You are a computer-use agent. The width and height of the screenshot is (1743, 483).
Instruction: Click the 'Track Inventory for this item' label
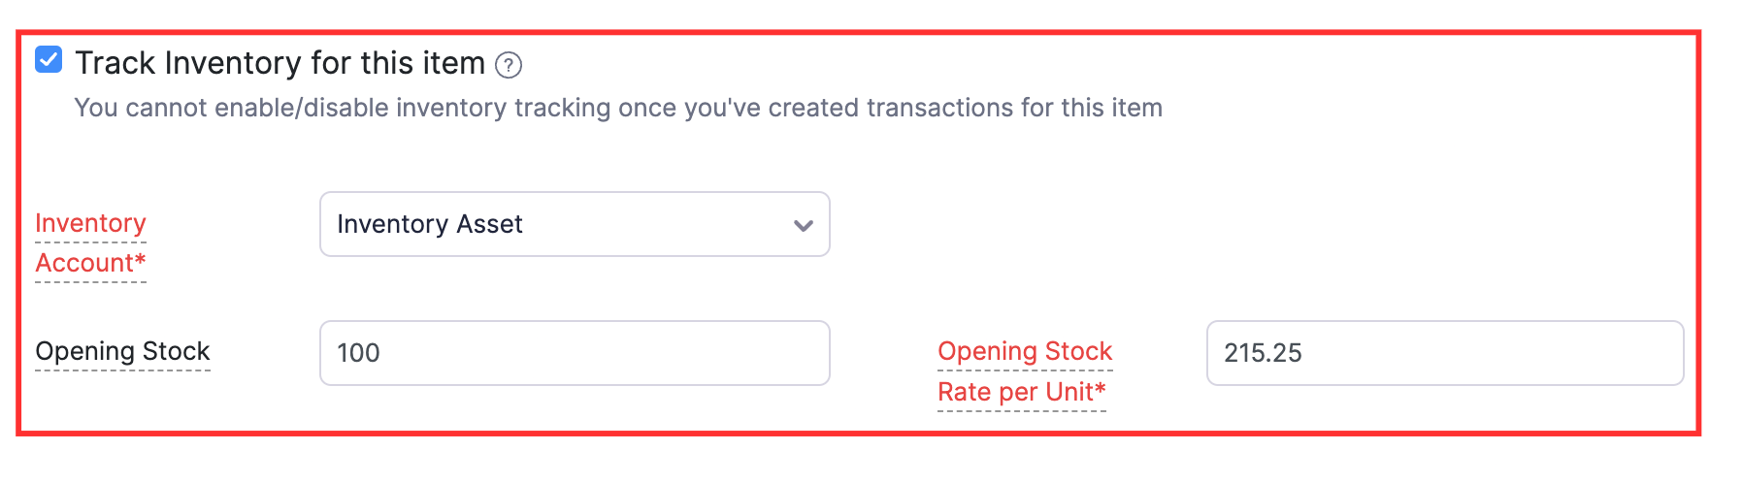coord(280,63)
